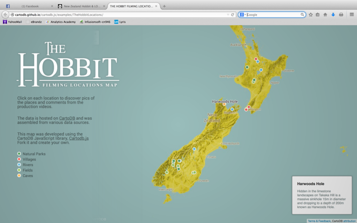Open the URL bar history dropdown arrow

(228, 15)
